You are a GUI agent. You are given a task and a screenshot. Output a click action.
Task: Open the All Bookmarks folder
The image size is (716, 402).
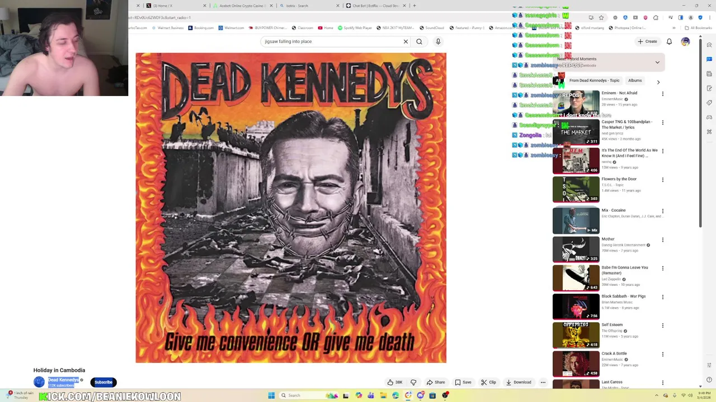(x=698, y=28)
